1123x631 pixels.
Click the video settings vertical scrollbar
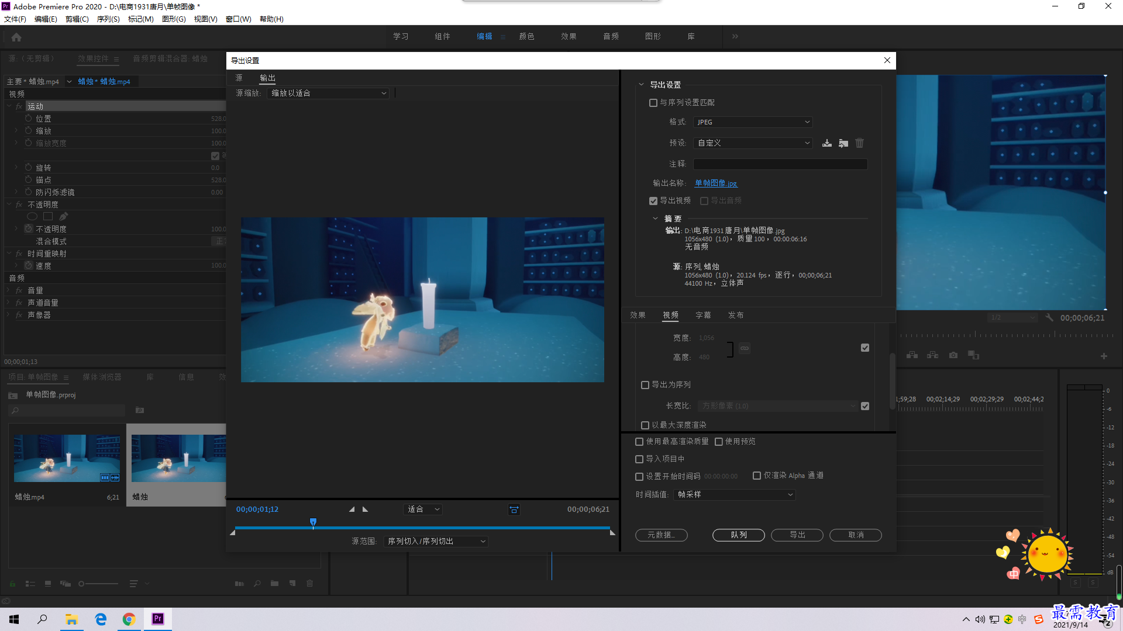pos(892,381)
